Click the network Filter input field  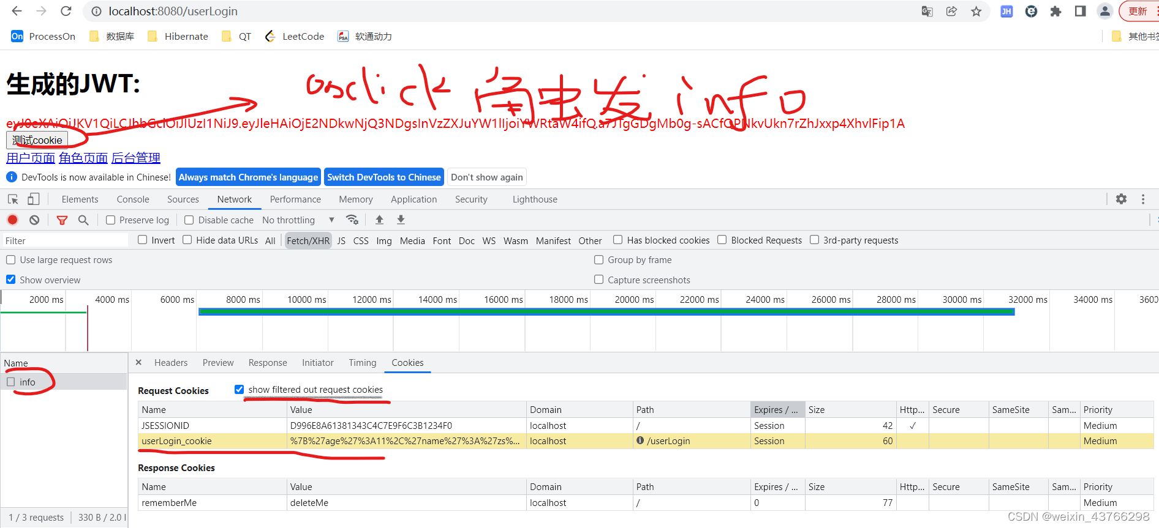pos(66,240)
